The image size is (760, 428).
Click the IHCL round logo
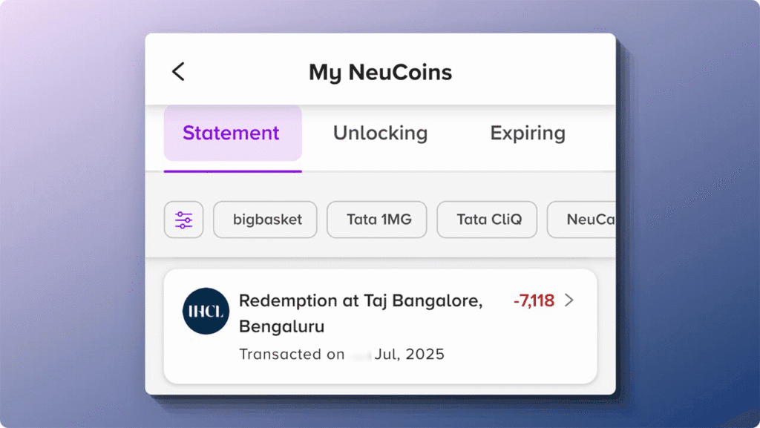coord(206,312)
